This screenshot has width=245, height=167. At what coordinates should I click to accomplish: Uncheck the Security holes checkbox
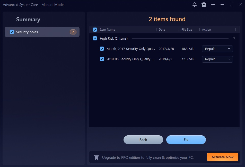(x=12, y=32)
